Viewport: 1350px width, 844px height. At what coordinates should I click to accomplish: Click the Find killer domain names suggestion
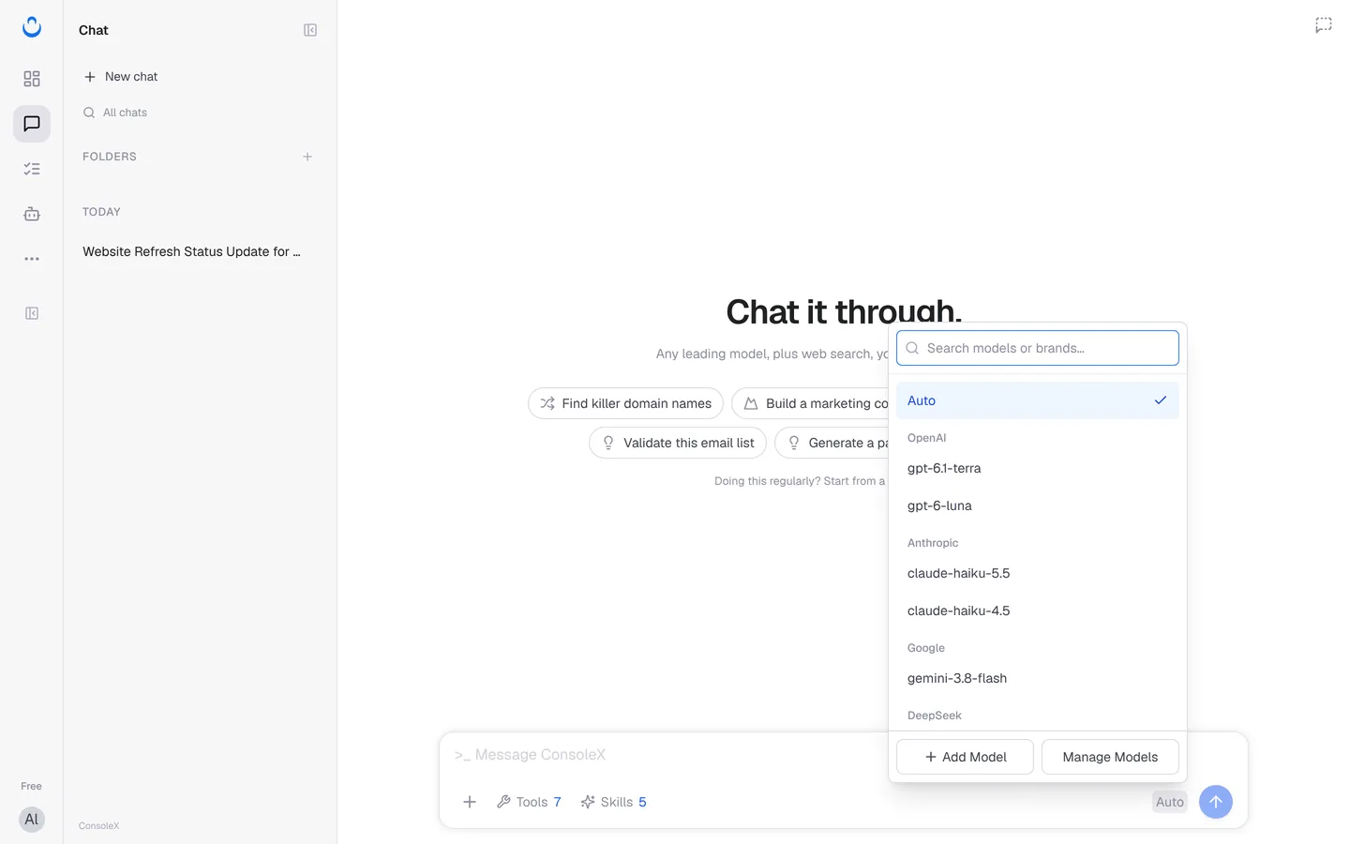(x=625, y=403)
